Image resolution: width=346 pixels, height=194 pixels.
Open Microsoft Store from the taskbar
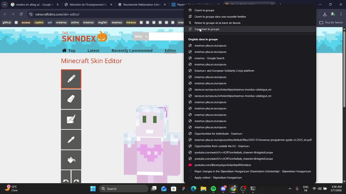(174, 189)
